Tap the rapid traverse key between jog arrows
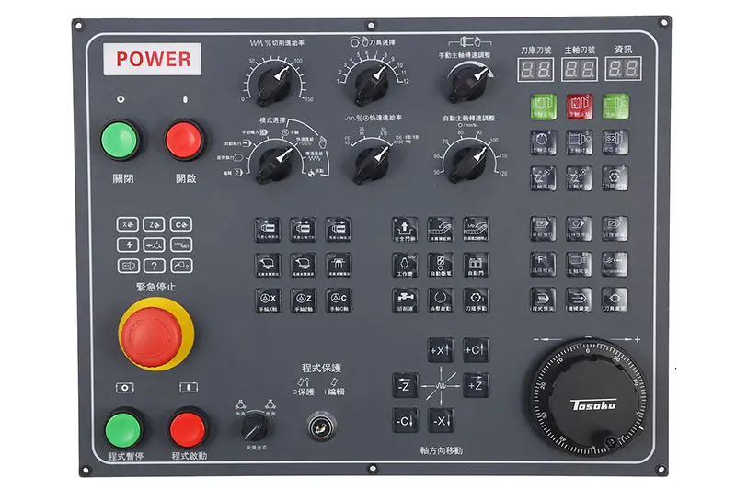This screenshot has height=489, width=736. click(x=441, y=385)
